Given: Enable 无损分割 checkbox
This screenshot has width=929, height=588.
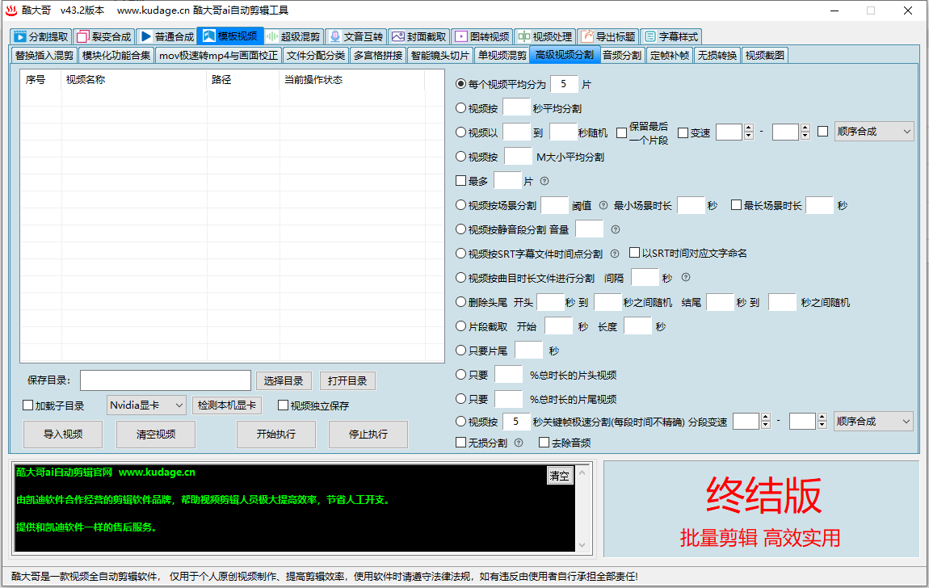Looking at the screenshot, I should [x=461, y=443].
